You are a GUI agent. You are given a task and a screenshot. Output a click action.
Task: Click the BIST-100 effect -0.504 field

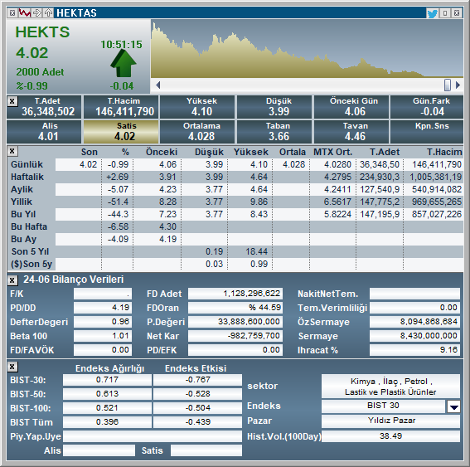click(197, 408)
